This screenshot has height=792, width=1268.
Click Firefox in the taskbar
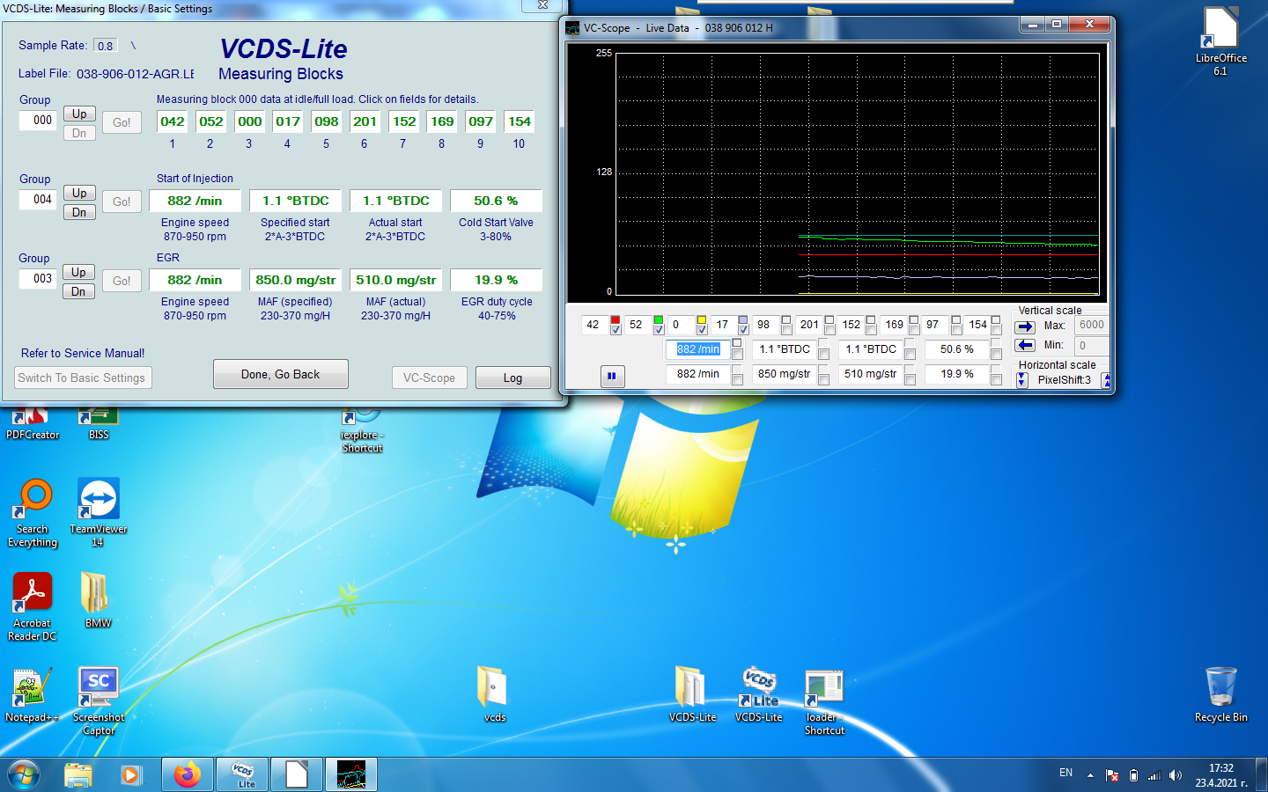(187, 774)
